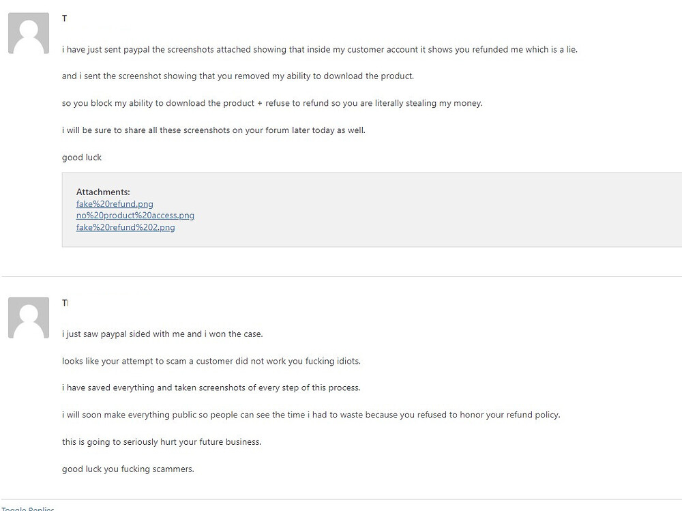Open the no%20product%20access.png attachment
This screenshot has height=511, width=682.
[135, 216]
